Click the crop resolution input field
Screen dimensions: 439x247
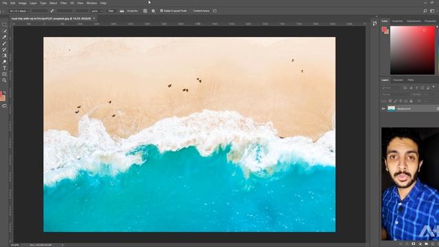tap(82, 11)
